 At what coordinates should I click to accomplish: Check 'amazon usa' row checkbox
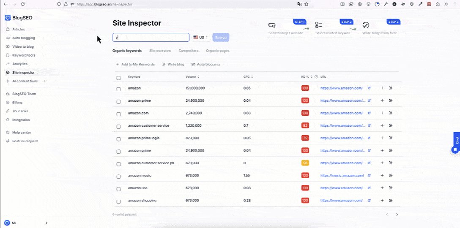click(x=118, y=189)
